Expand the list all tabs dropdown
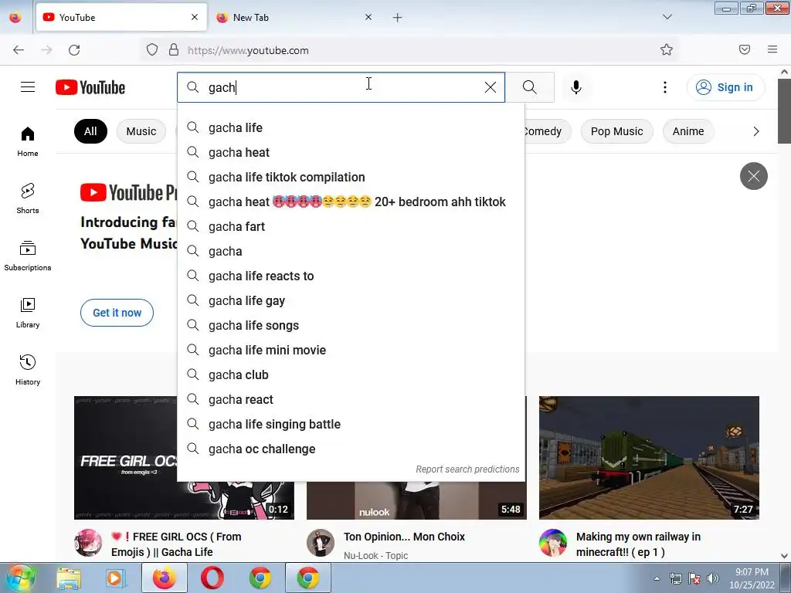791x593 pixels. 667,17
